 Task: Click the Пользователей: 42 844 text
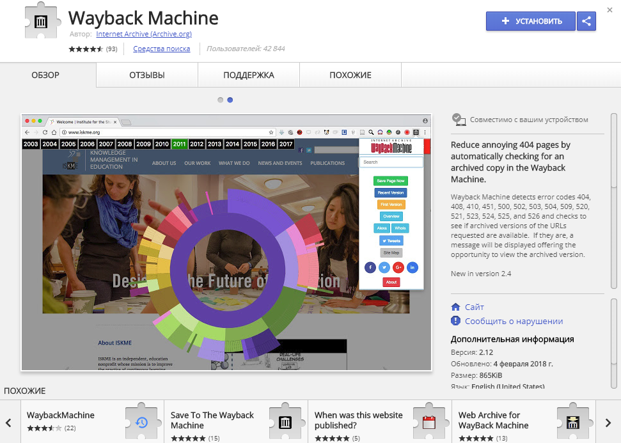[x=246, y=49]
